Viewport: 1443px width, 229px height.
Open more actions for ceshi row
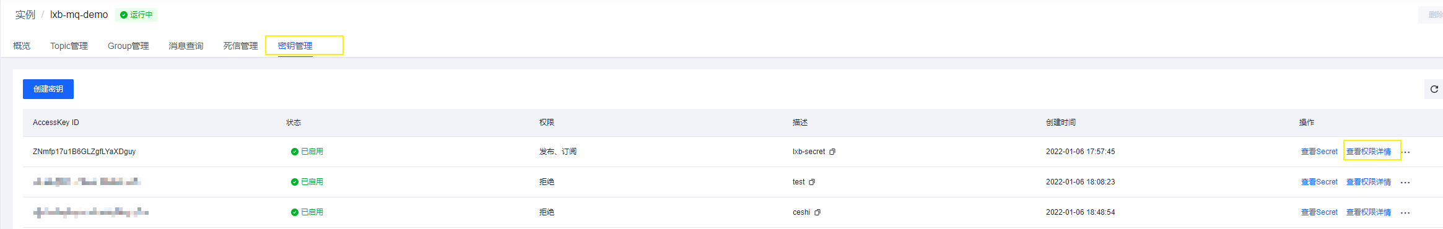tap(1405, 213)
